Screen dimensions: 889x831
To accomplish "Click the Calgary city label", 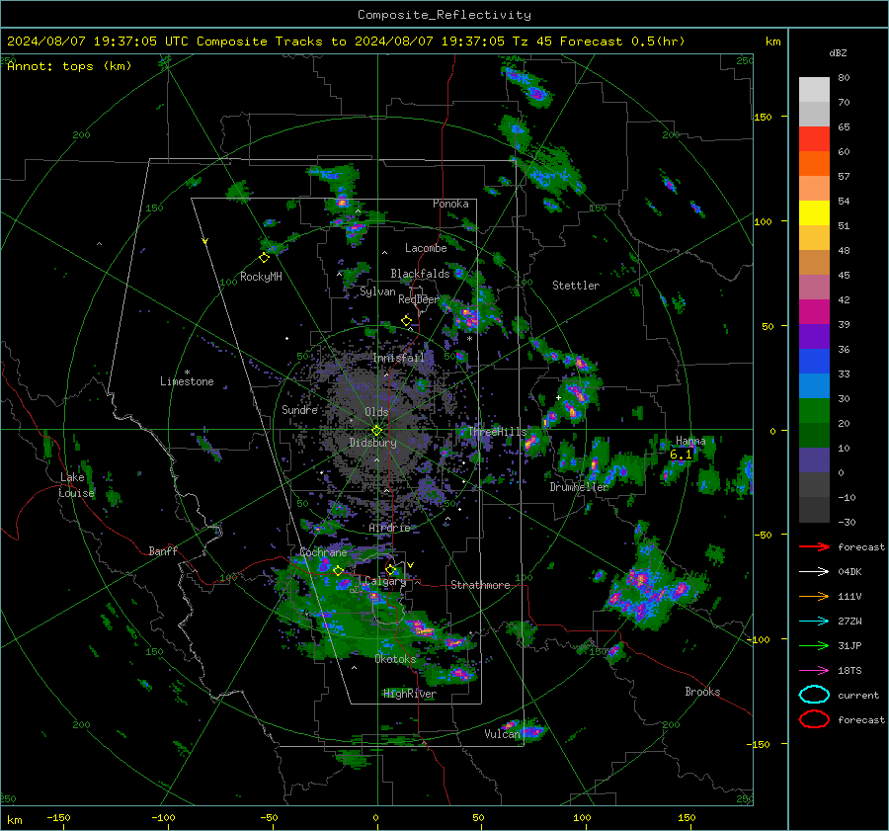I will coord(385,581).
